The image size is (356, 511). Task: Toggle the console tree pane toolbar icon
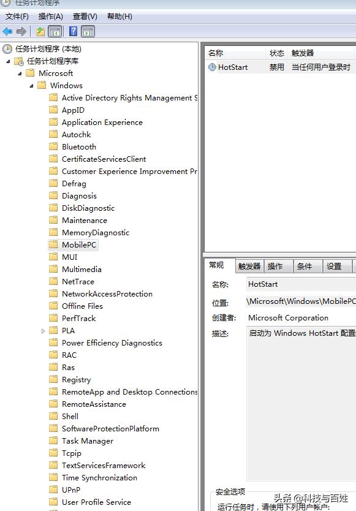[55, 32]
